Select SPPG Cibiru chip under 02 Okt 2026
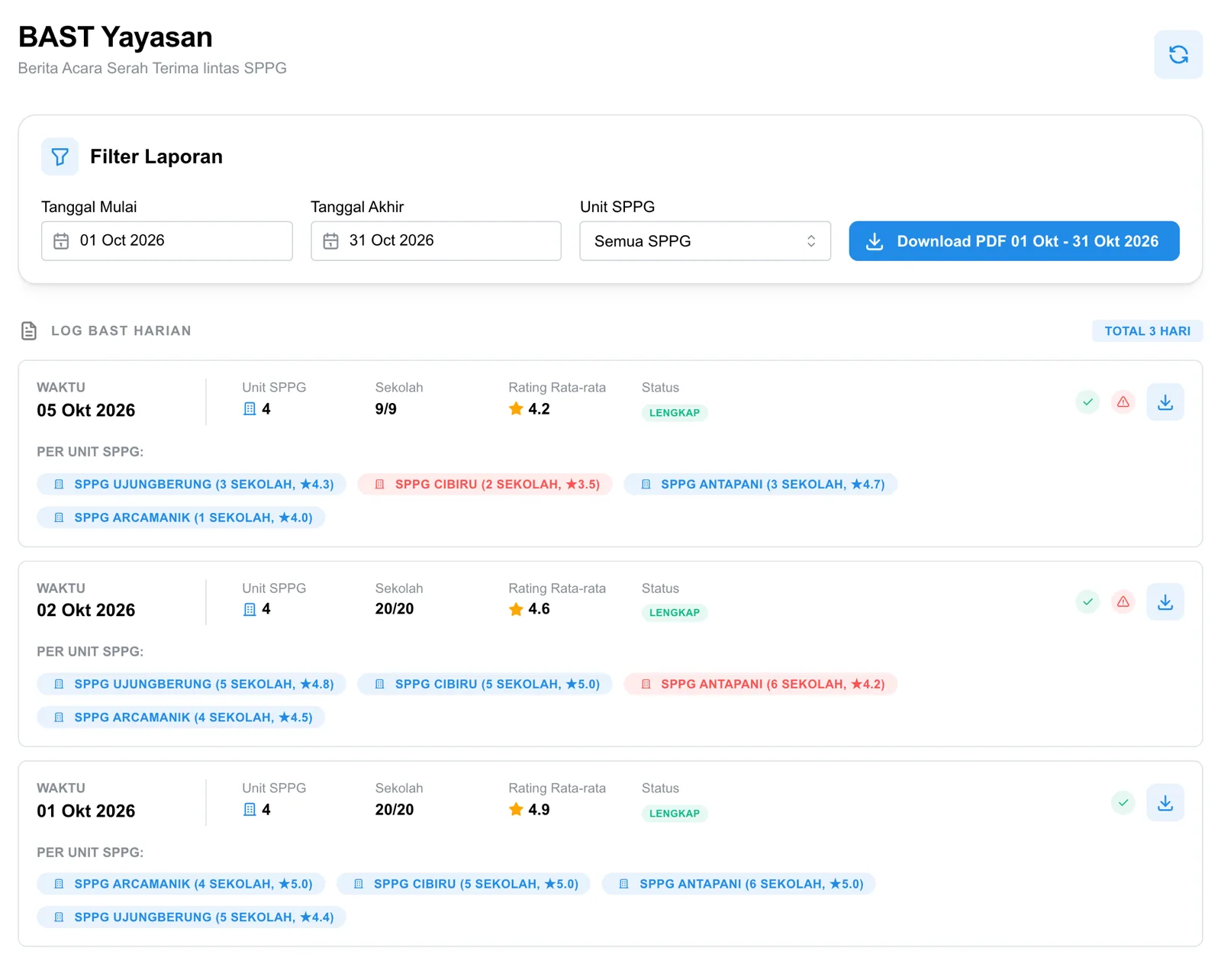The image size is (1221, 977). pos(485,685)
